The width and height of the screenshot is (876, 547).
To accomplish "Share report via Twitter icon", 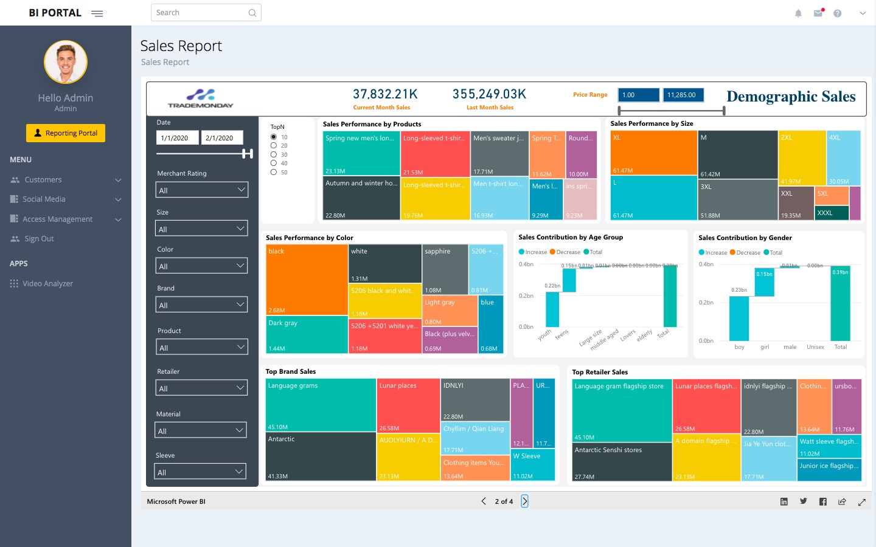I will pyautogui.click(x=804, y=501).
